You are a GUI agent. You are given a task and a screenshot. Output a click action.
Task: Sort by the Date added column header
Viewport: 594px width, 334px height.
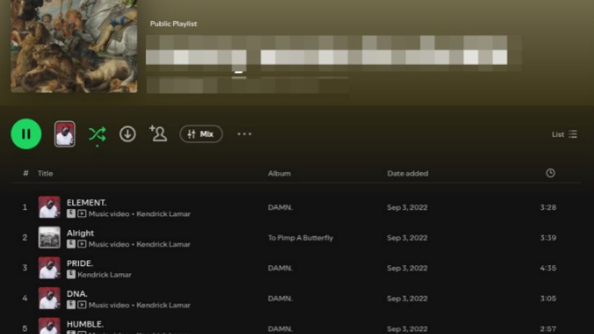tap(407, 174)
